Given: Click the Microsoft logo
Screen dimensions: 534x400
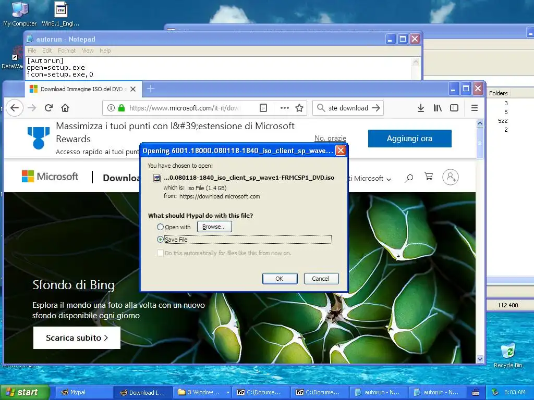Looking at the screenshot, I should [x=50, y=177].
